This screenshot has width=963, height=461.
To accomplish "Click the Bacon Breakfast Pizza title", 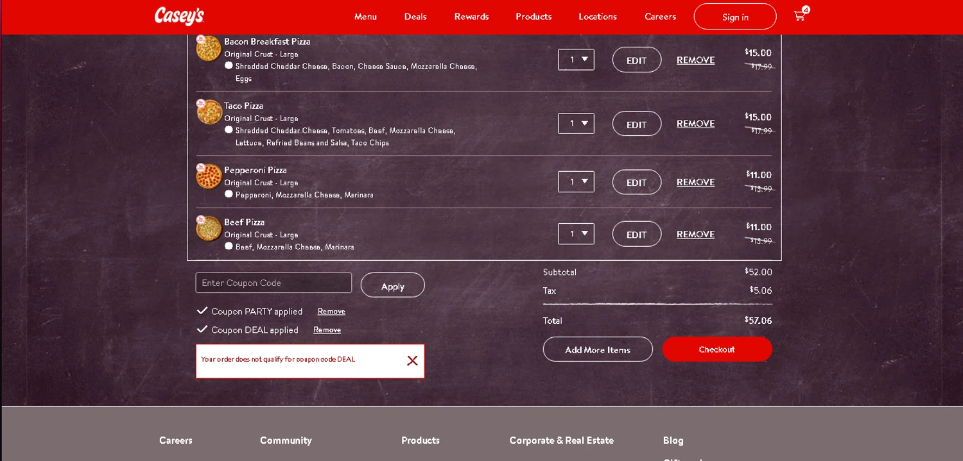I will [267, 42].
